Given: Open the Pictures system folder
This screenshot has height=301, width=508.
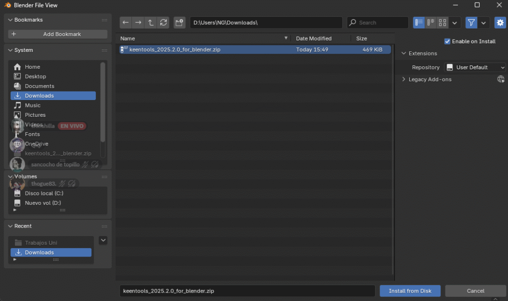Looking at the screenshot, I should pos(53,115).
